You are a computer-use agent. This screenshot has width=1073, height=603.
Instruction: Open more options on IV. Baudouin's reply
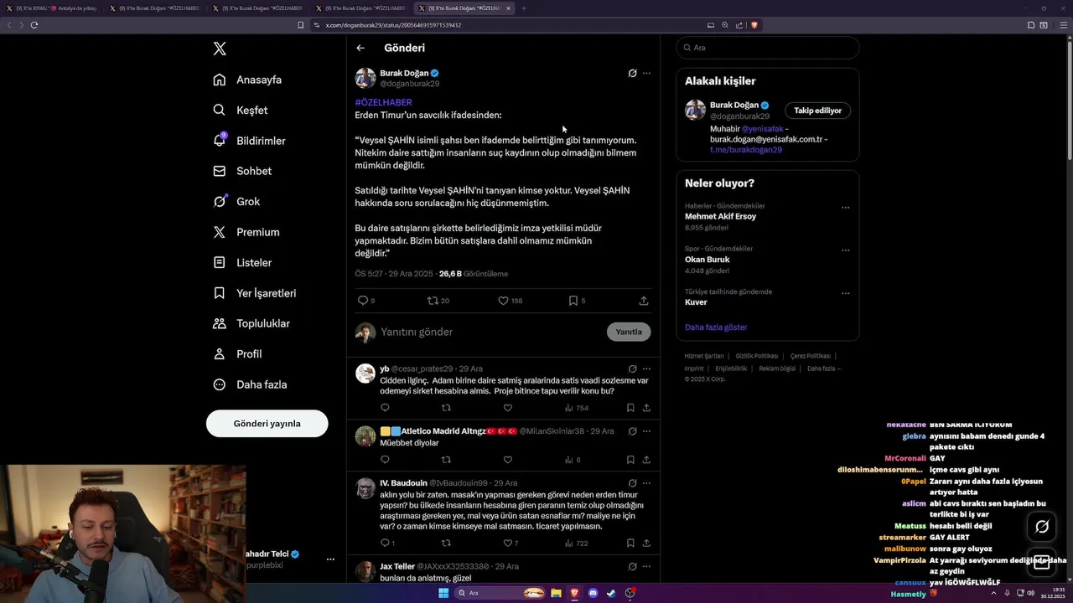(x=646, y=483)
